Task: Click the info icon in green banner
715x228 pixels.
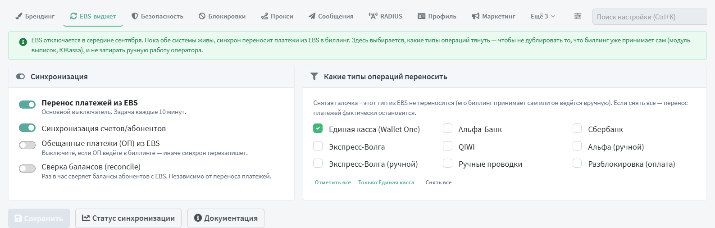Action: click(x=23, y=42)
